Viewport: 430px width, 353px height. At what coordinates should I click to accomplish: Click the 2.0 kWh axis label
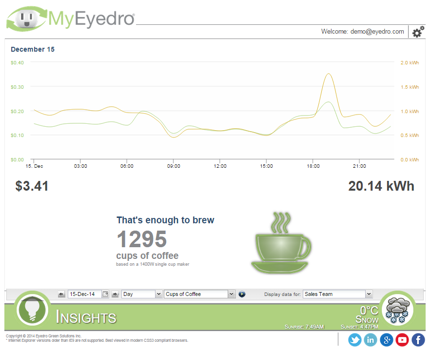410,63
